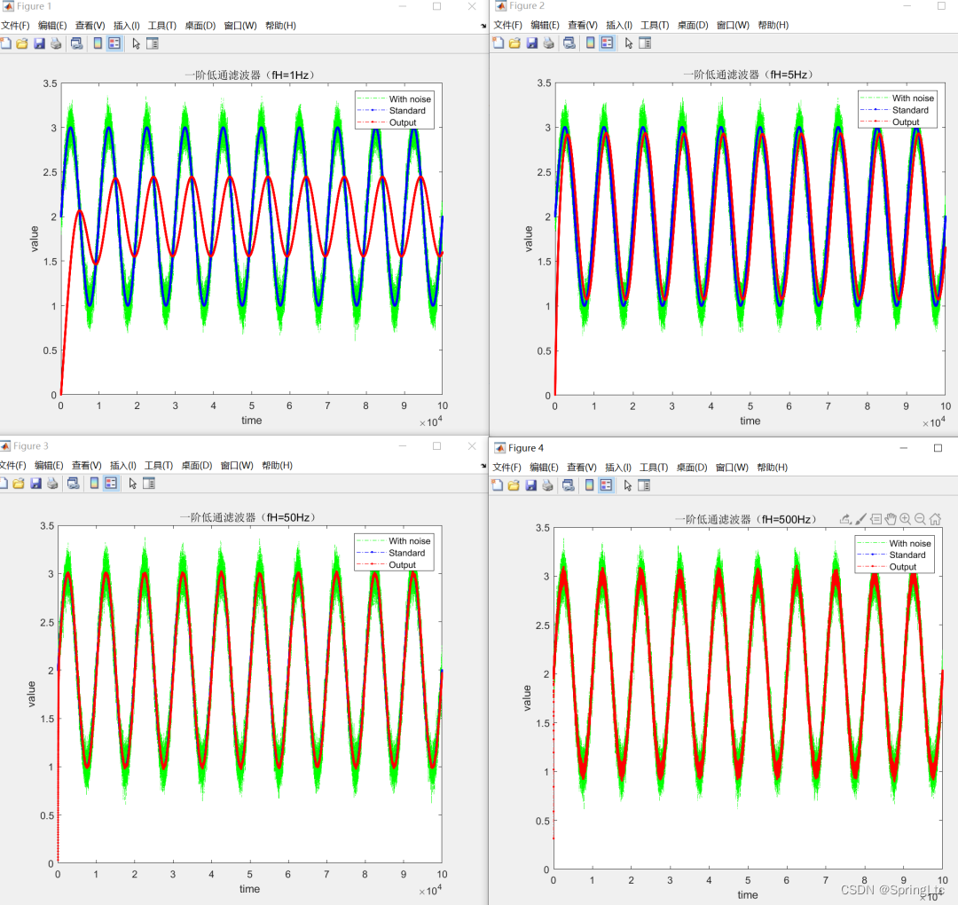Link Plot icon in Figure 4 toolbar
Screen dimensions: 958x905
(569, 485)
